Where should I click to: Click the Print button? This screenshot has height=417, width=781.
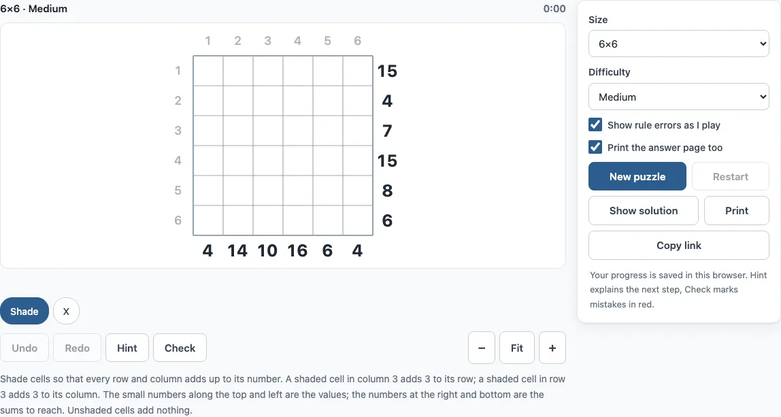pyautogui.click(x=737, y=211)
